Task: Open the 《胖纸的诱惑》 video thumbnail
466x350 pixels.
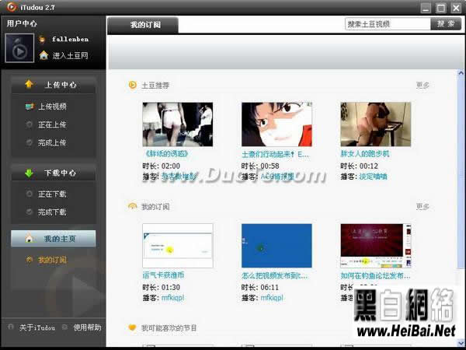Action: coord(178,124)
